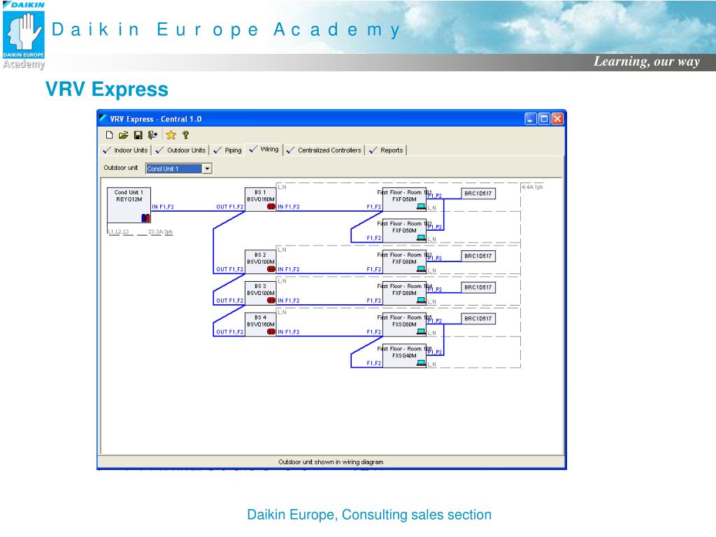Click the BRC1D517 controller beside Room 101
Viewport: 716px width, 537px height.
[x=478, y=194]
